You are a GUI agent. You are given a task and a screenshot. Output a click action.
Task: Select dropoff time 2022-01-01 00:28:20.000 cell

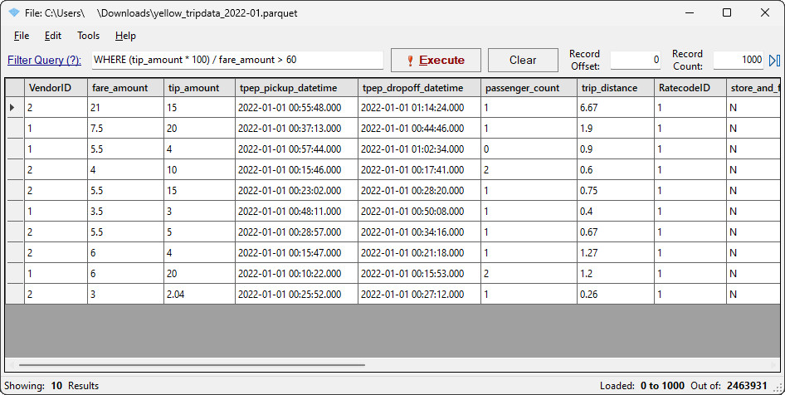pos(419,191)
